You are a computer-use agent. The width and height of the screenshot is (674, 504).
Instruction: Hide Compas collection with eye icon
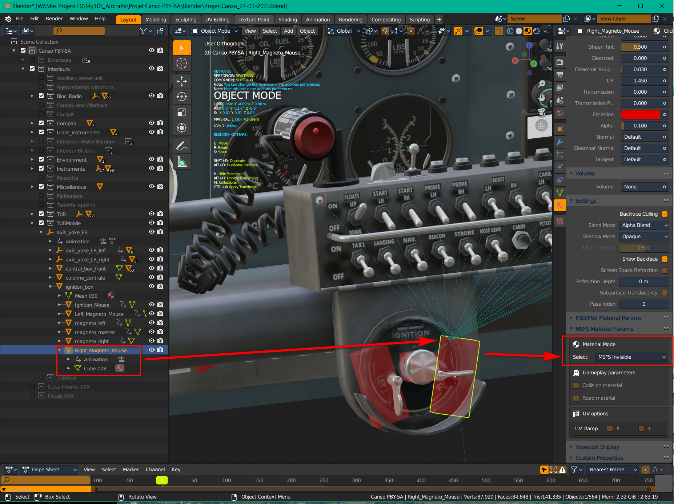point(152,123)
